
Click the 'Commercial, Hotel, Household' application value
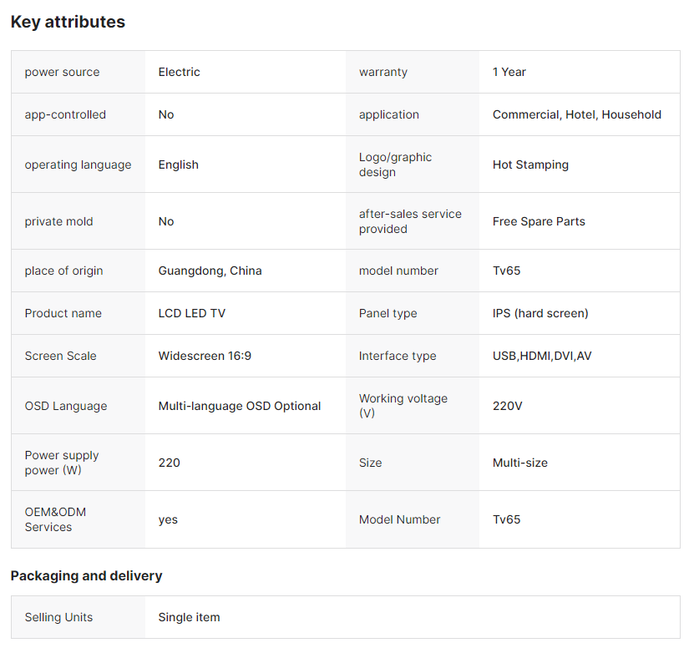point(576,114)
